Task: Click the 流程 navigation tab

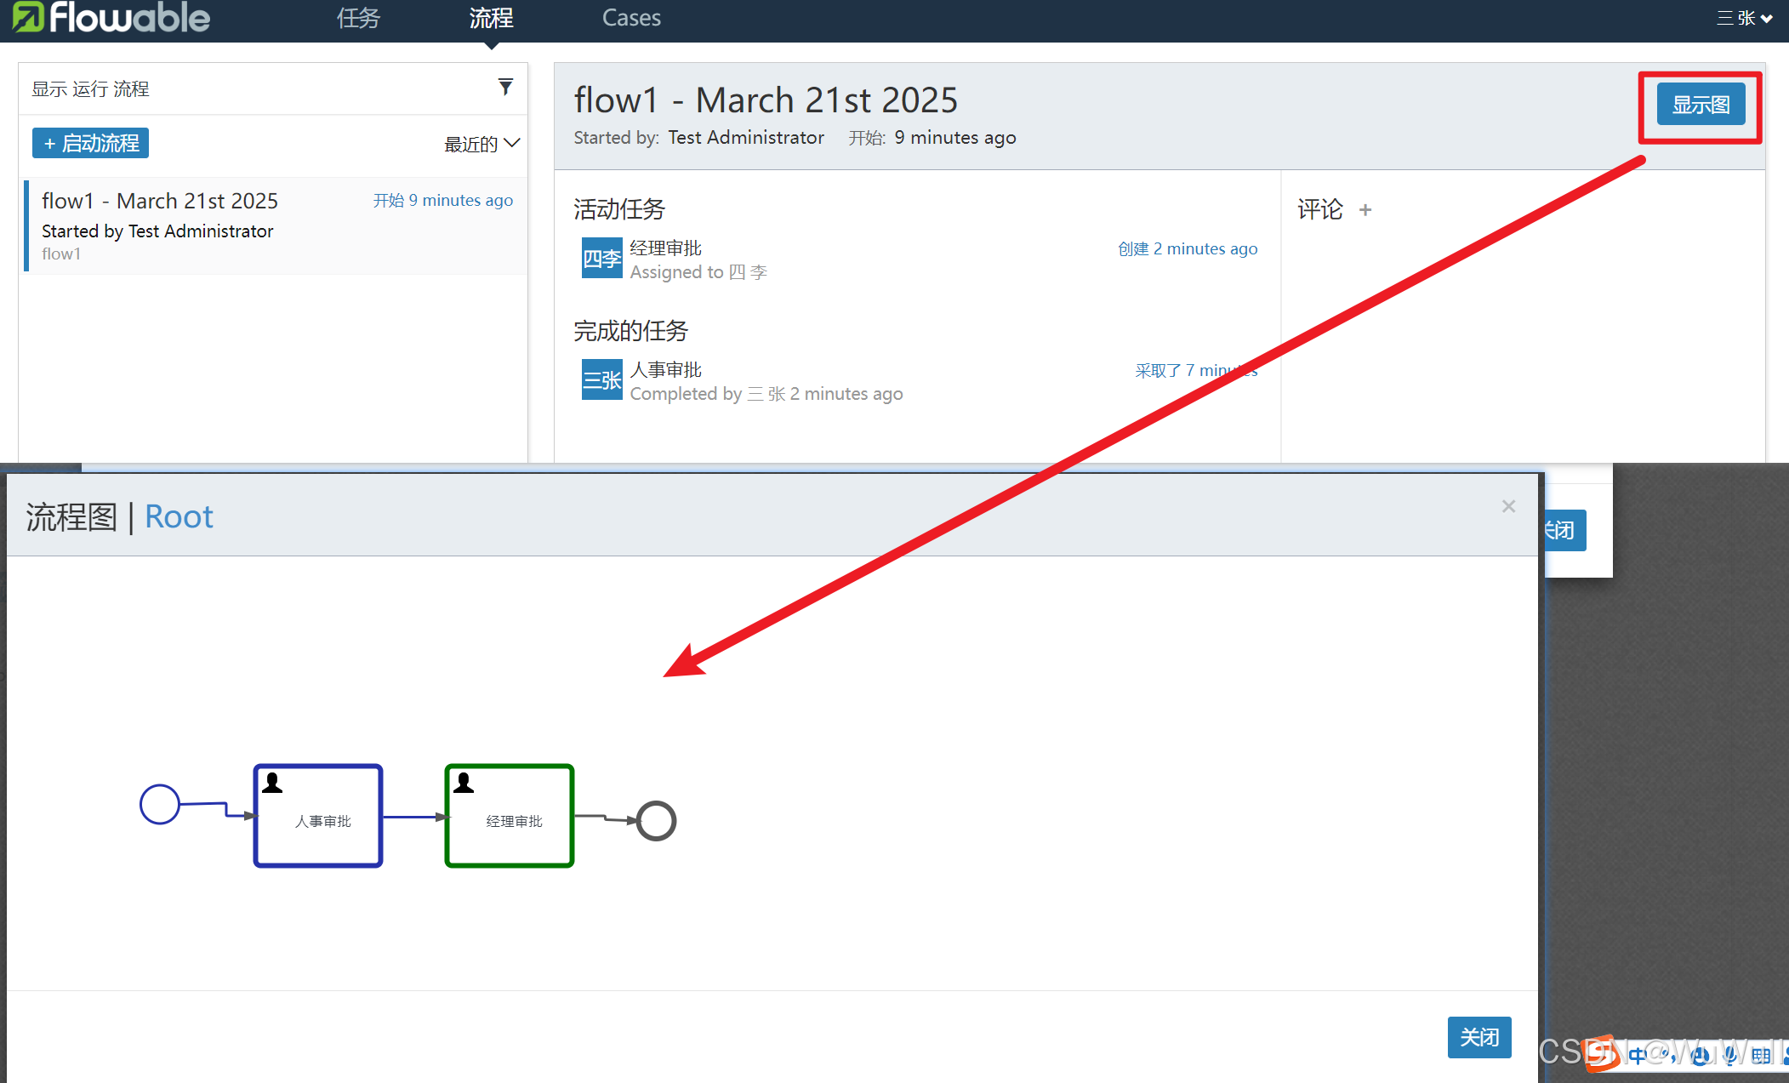Action: tap(491, 18)
